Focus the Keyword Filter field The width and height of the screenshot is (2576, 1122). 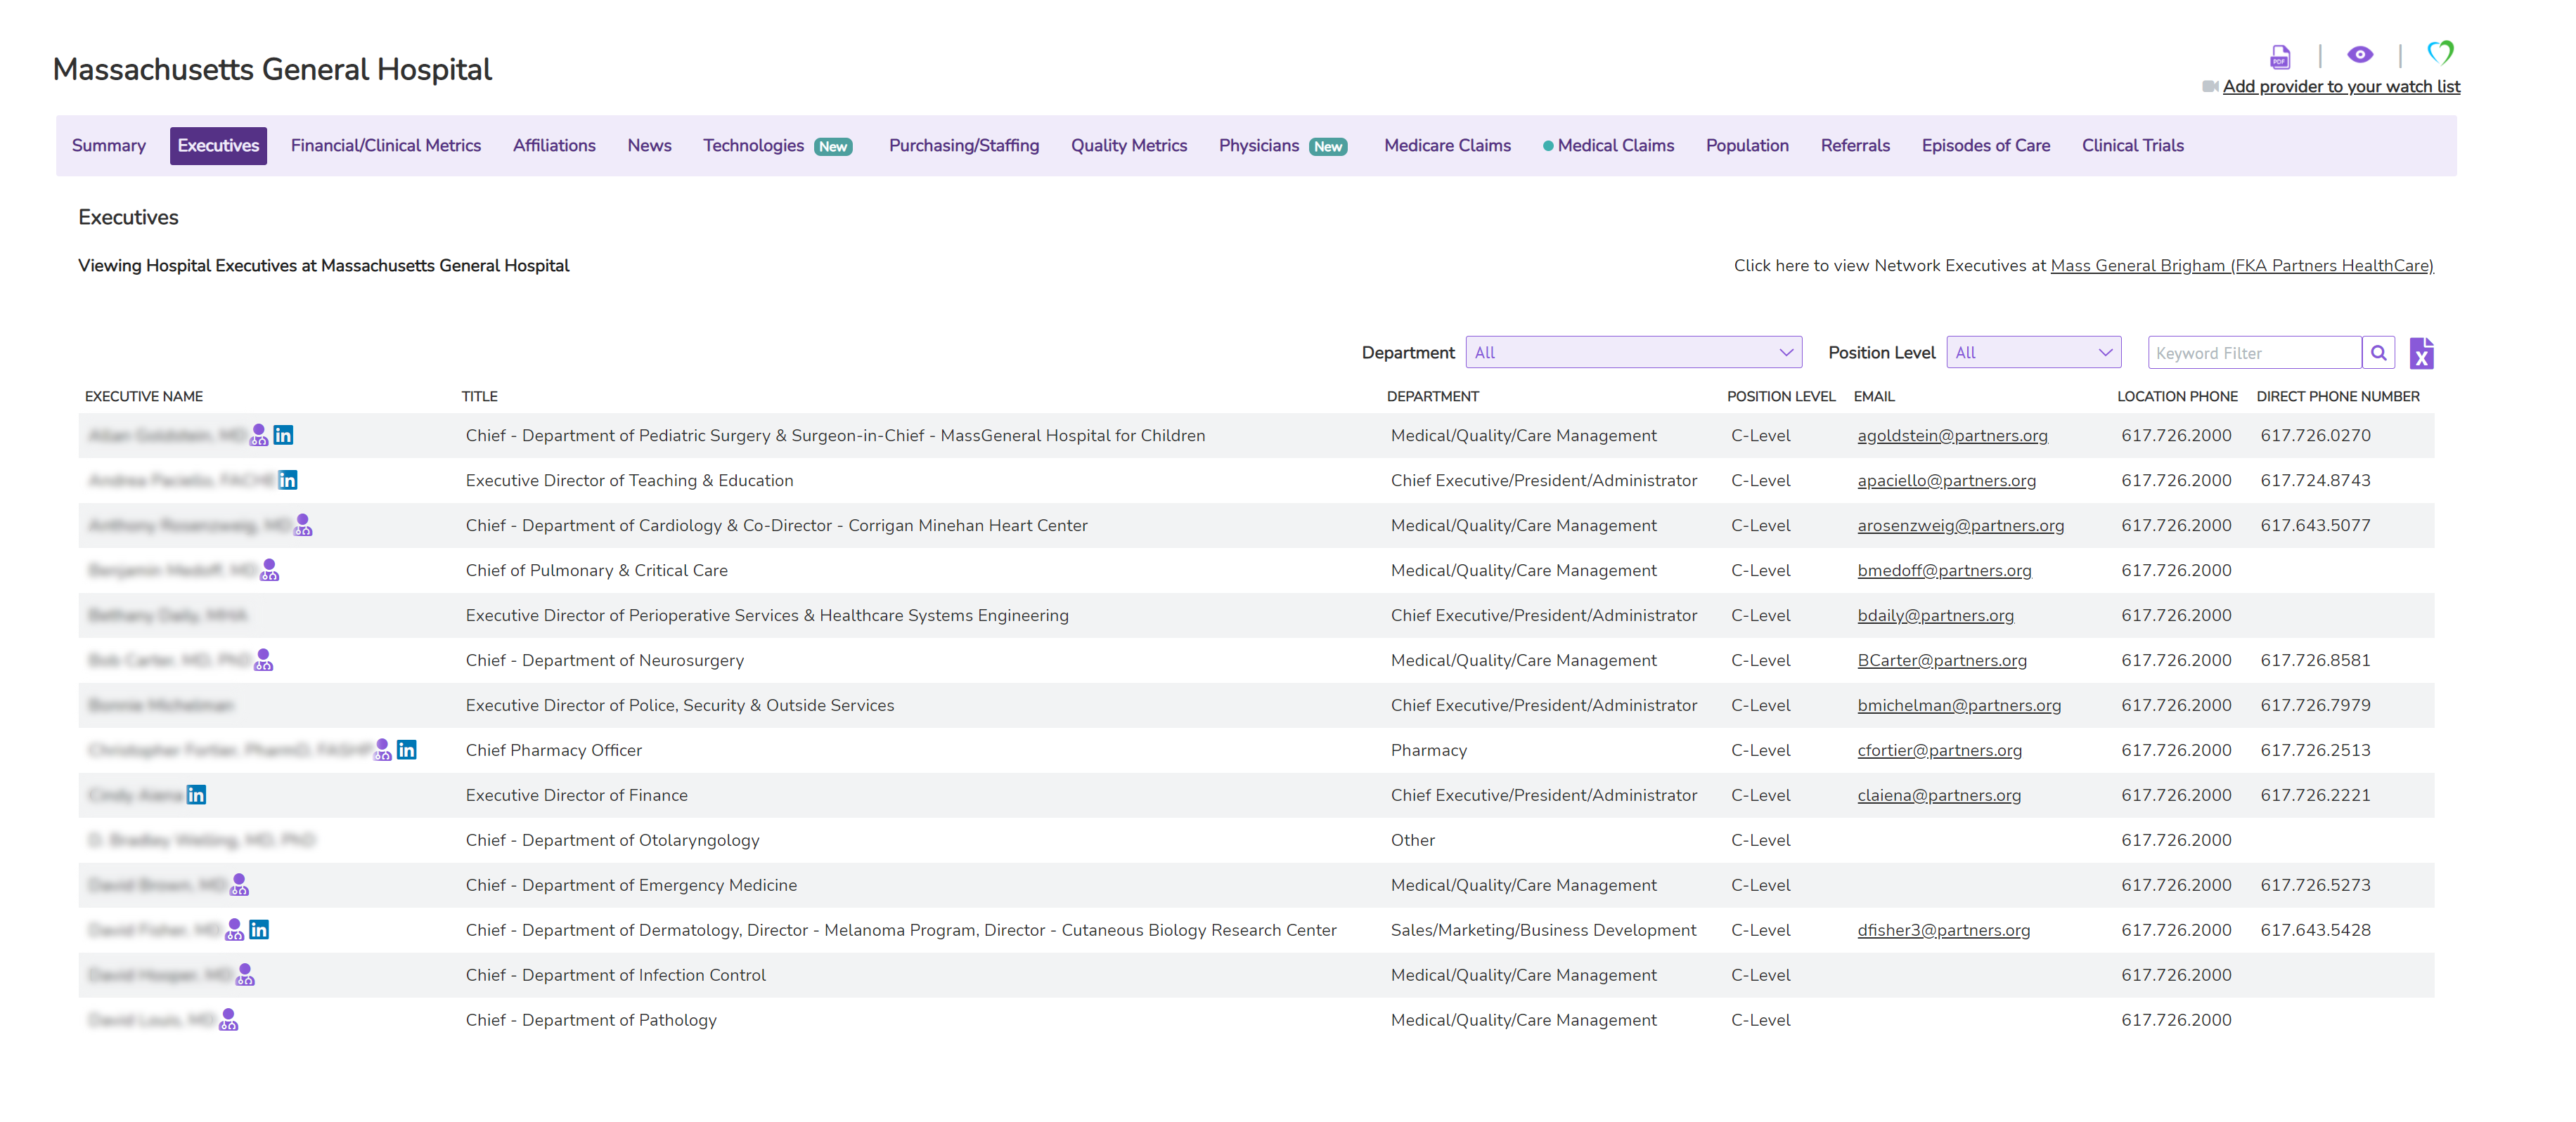[2255, 353]
